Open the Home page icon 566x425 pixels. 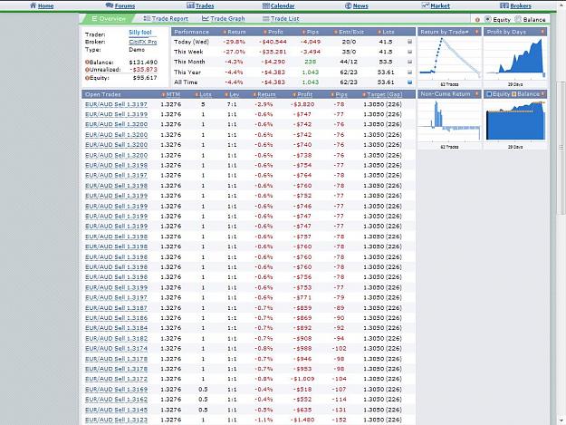click(x=33, y=5)
